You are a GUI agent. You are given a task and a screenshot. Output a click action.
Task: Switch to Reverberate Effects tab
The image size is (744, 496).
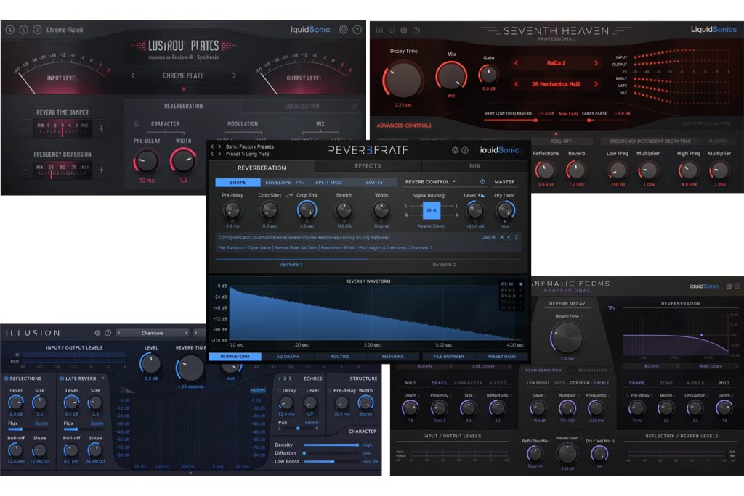368,166
